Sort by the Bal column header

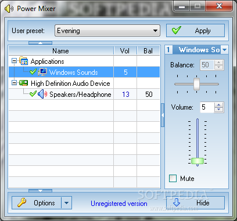point(148,51)
